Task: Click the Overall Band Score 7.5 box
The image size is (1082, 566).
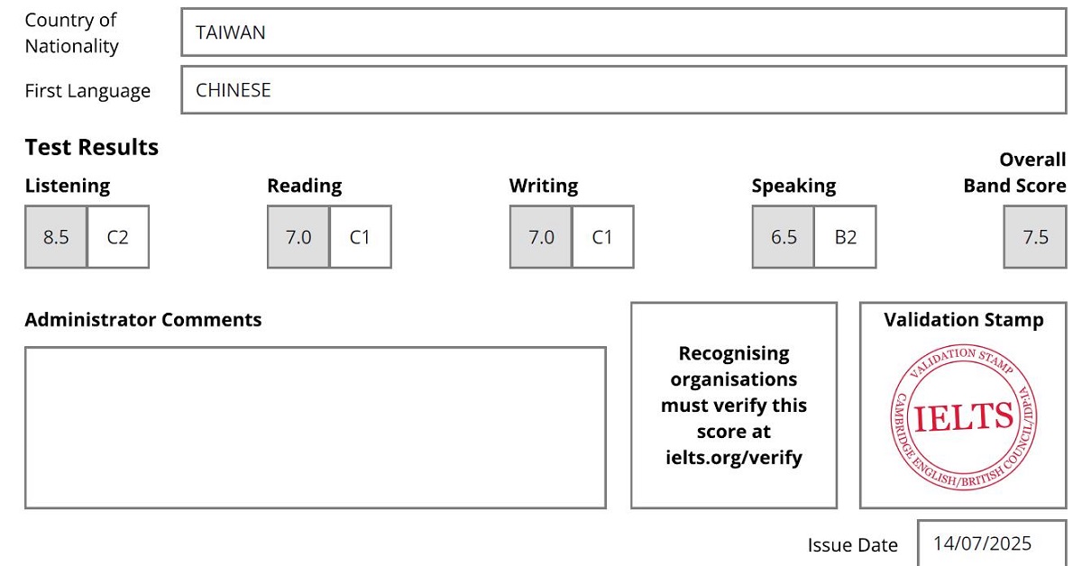Action: coord(1035,237)
